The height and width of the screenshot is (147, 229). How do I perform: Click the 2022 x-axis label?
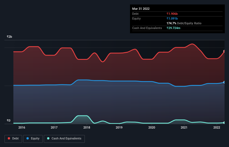pyautogui.click(x=217, y=127)
